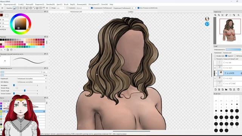Close the Color panel with its X icon

pyautogui.click(x=47, y=12)
